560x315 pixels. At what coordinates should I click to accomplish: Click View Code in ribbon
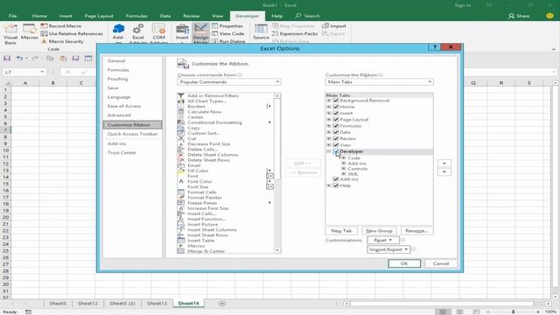(x=228, y=33)
